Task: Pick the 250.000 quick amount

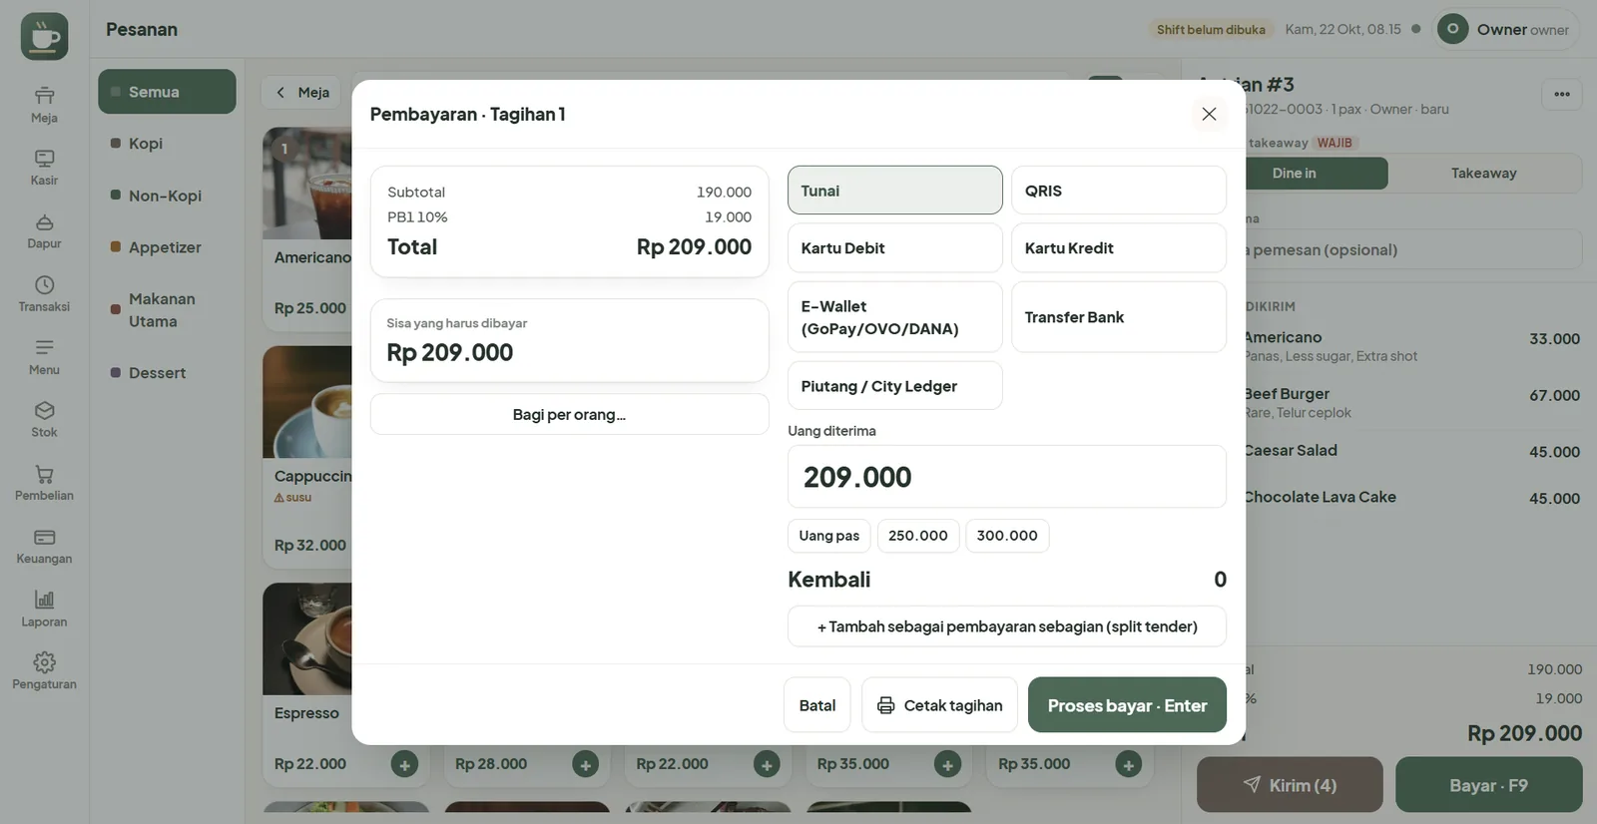Action: [918, 536]
